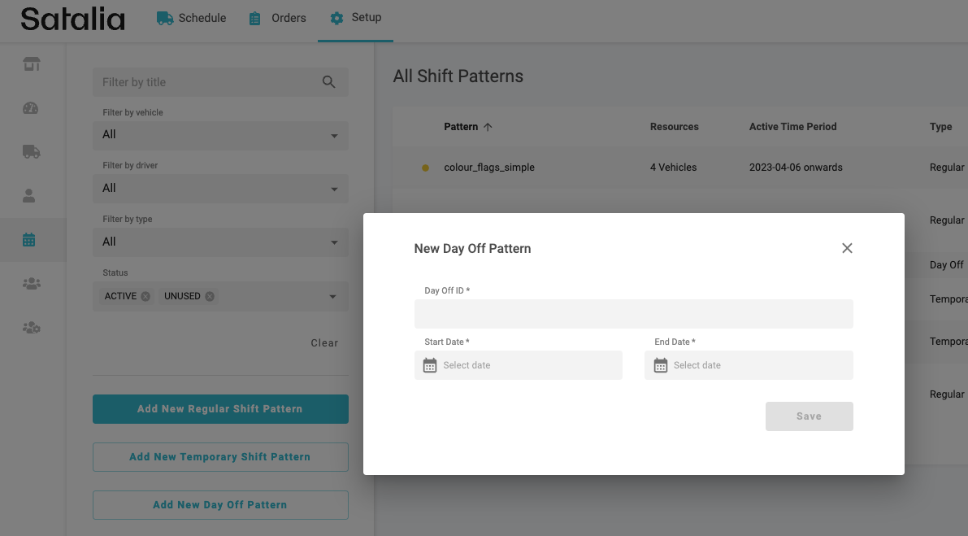Click the group settings icon in sidebar
Viewport: 968px width, 536px height.
coord(31,328)
